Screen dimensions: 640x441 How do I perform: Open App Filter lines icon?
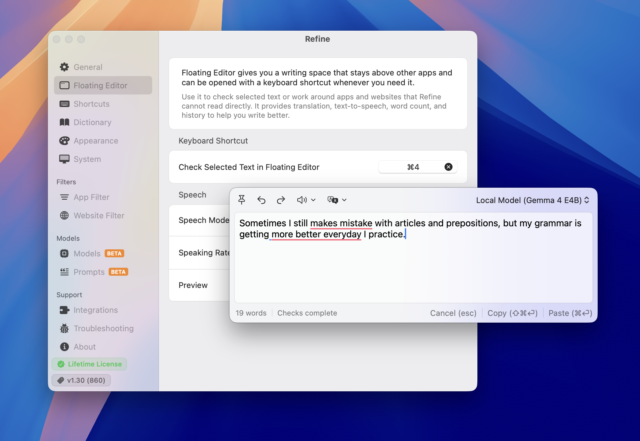coord(64,197)
